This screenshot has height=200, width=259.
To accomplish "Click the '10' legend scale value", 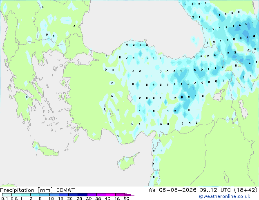I will click(x=51, y=198).
